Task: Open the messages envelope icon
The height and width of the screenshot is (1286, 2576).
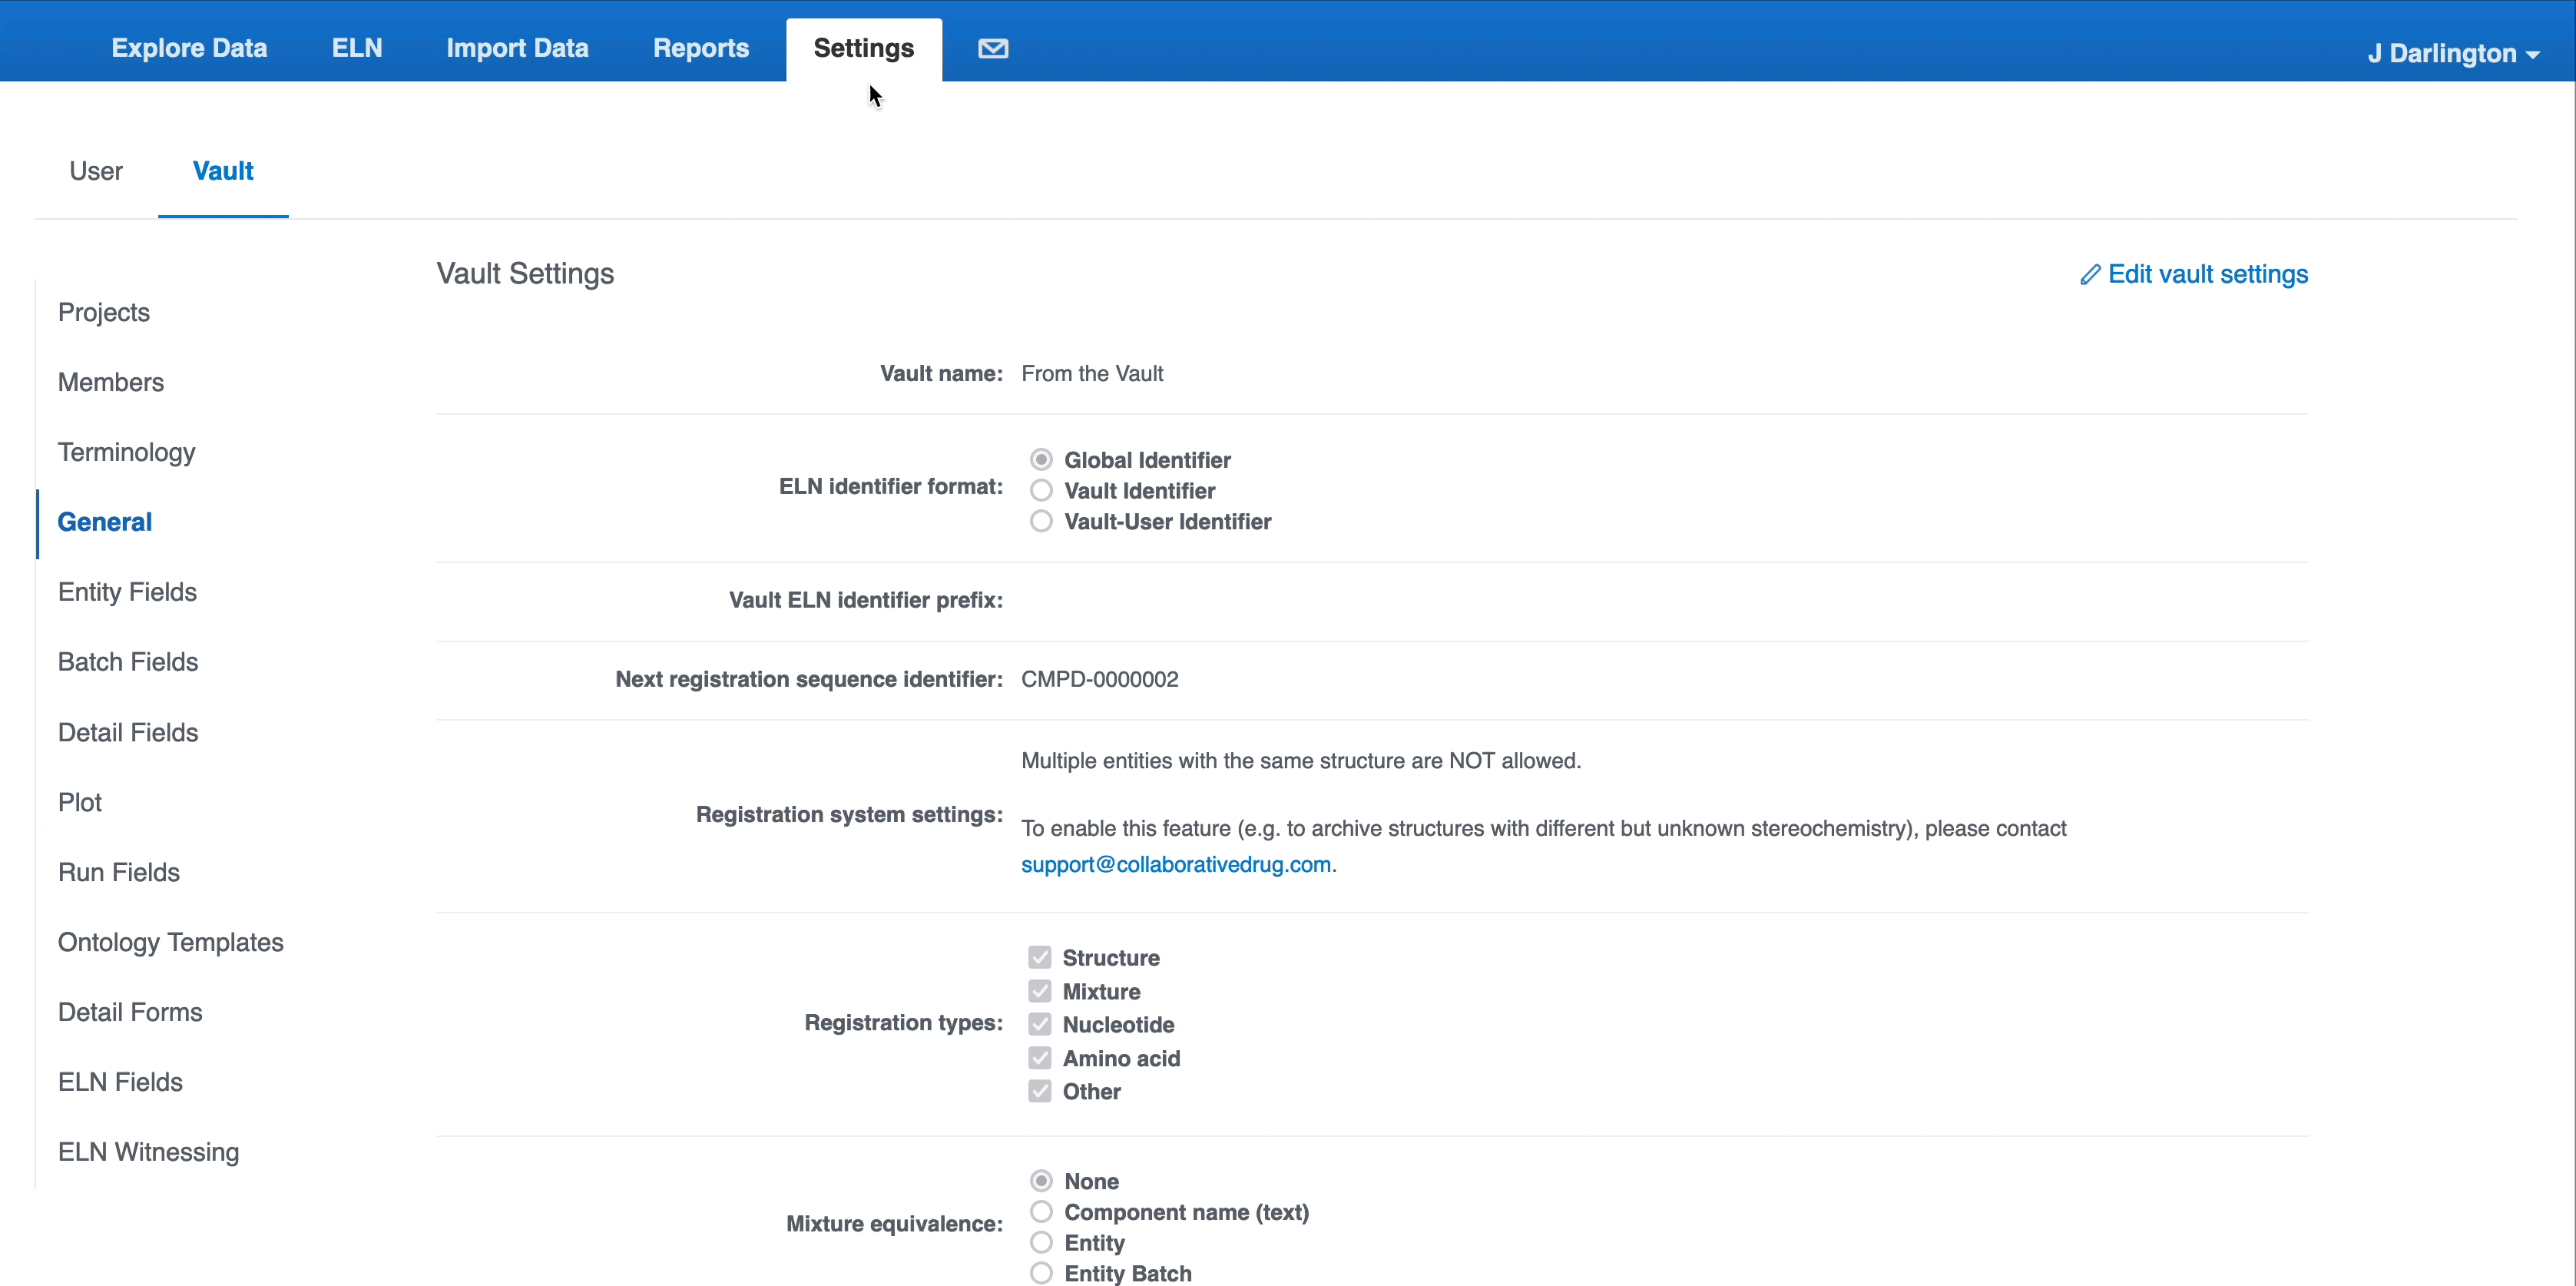Action: [992, 48]
